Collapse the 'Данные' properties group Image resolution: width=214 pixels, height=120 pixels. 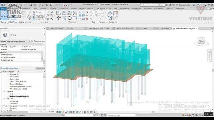[42, 52]
